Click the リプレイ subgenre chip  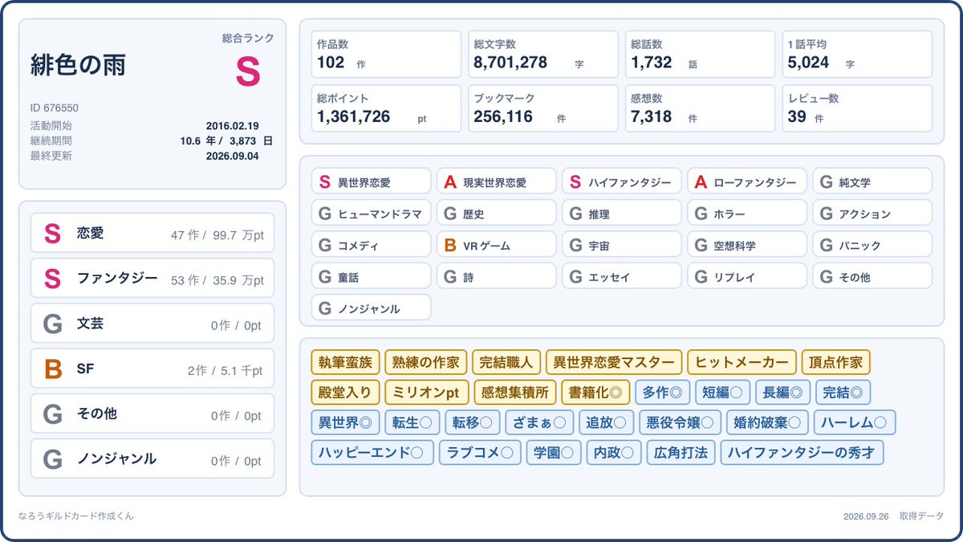pyautogui.click(x=747, y=275)
